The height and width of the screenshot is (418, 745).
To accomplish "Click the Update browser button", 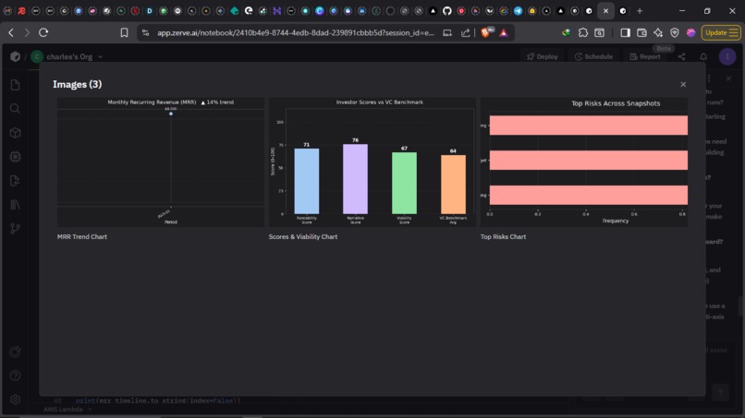I will point(721,32).
